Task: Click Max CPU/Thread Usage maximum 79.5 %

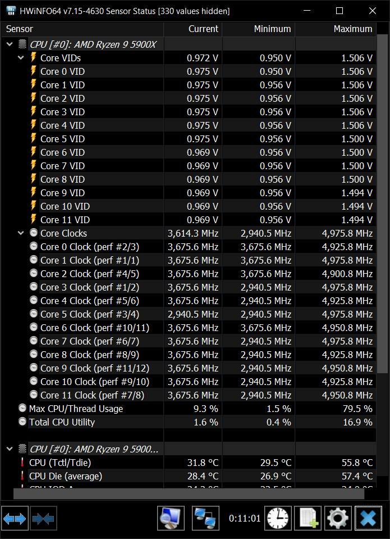Action: point(357,409)
